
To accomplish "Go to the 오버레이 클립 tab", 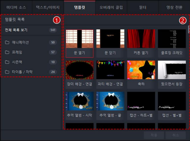I will pos(111,7).
